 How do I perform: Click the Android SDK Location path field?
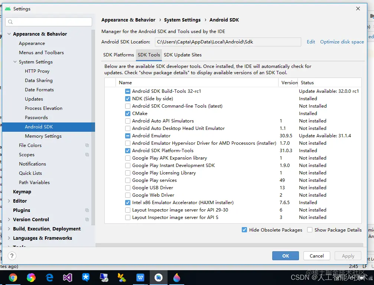(228, 42)
